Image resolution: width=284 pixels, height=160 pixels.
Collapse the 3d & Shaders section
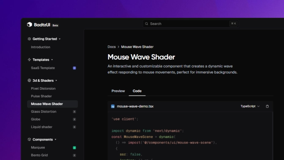click(x=56, y=80)
